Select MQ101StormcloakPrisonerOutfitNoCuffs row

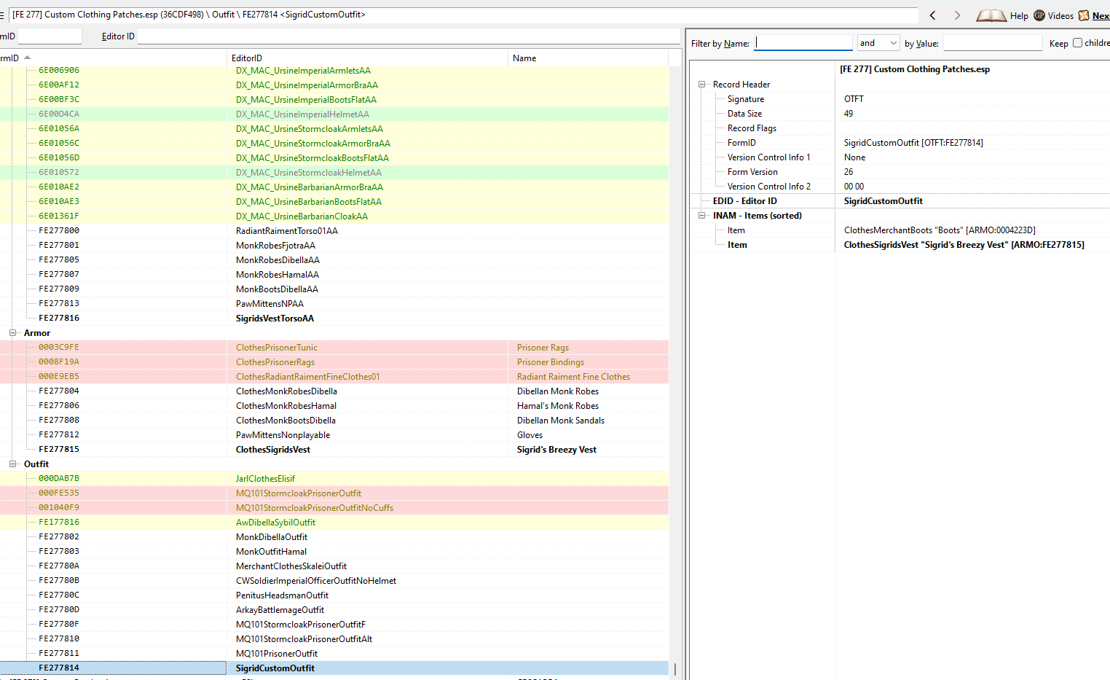(334, 508)
